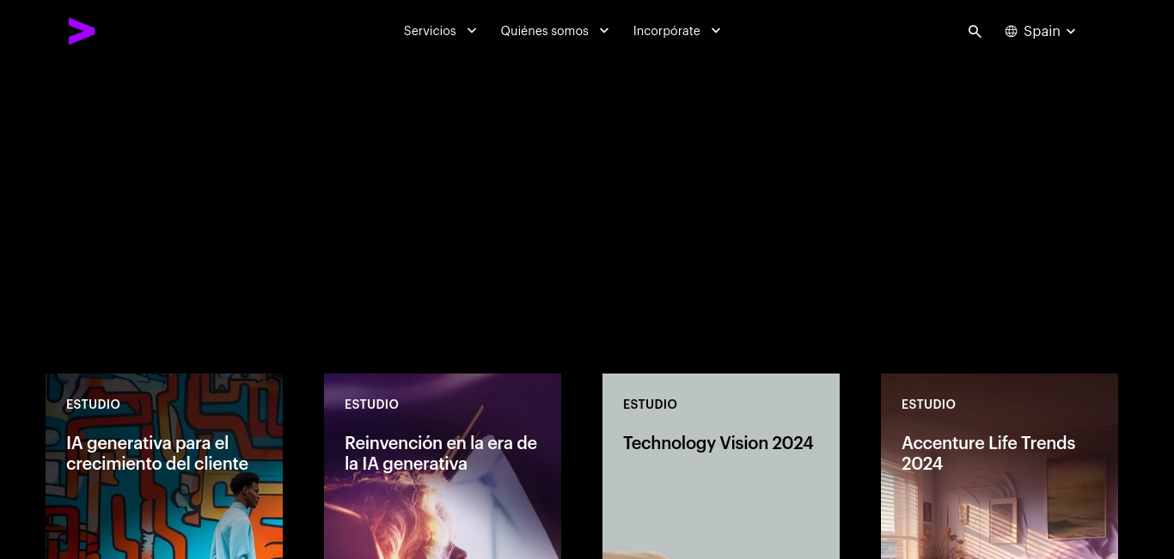1174x559 pixels.
Task: Click the purple Accenture logo
Action: point(82,31)
